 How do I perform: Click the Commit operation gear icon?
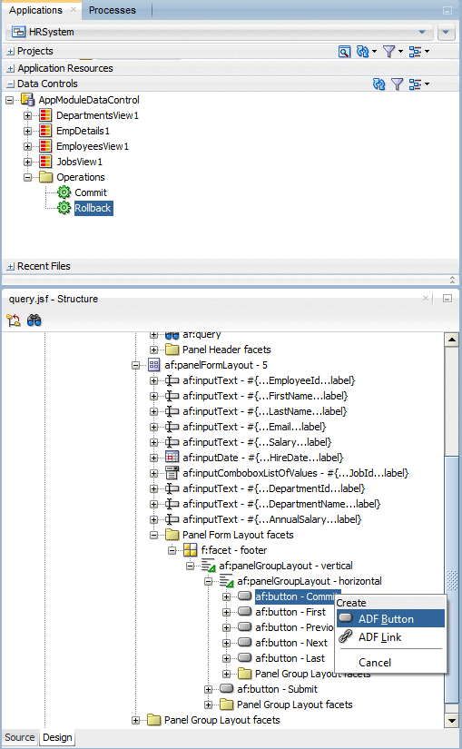coord(64,192)
